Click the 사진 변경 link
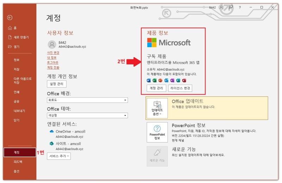The width and height of the screenshot is (282, 183). [53, 53]
